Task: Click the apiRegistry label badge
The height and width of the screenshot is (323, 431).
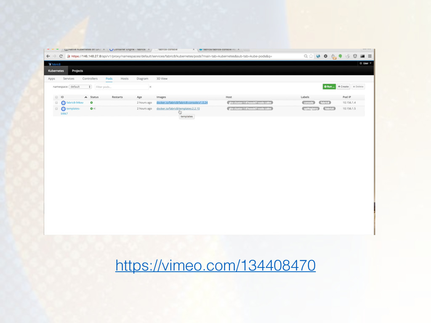Action: pyautogui.click(x=311, y=109)
